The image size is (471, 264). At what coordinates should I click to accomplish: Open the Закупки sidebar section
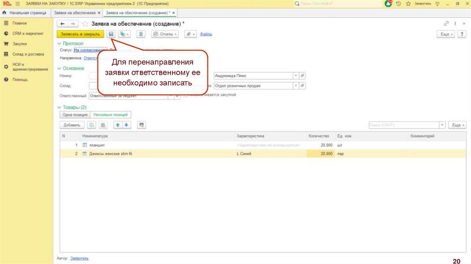pyautogui.click(x=19, y=44)
